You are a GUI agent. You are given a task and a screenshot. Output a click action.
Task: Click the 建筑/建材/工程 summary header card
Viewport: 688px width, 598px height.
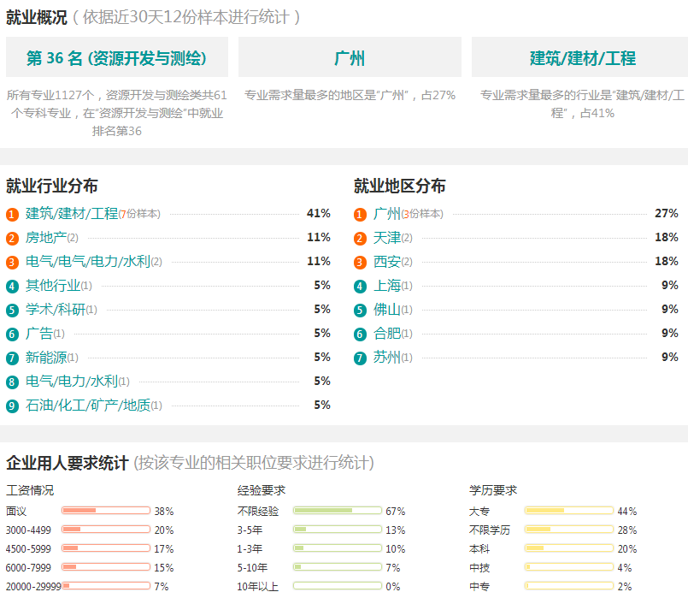pos(580,57)
